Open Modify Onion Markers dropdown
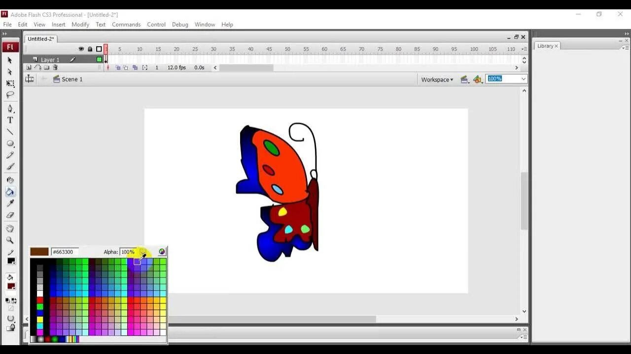This screenshot has width=631, height=354. pyautogui.click(x=144, y=67)
